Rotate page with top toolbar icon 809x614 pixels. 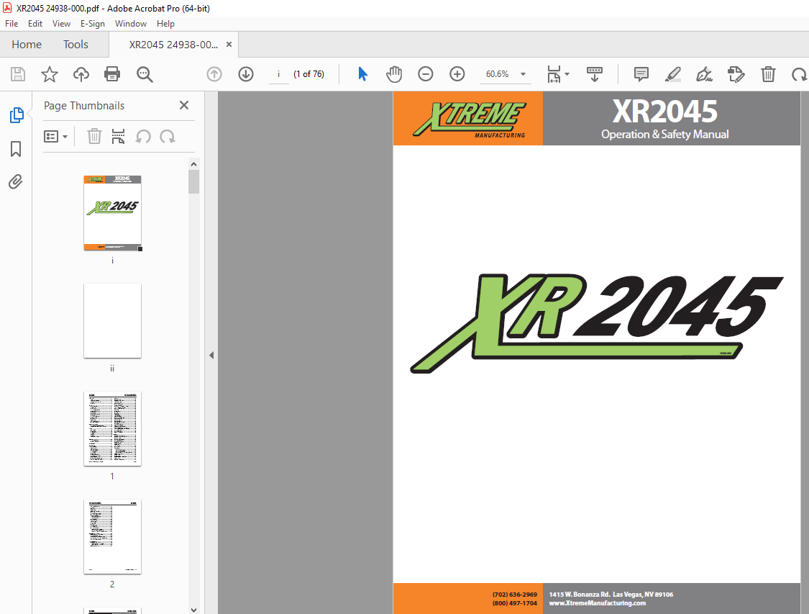pos(799,74)
